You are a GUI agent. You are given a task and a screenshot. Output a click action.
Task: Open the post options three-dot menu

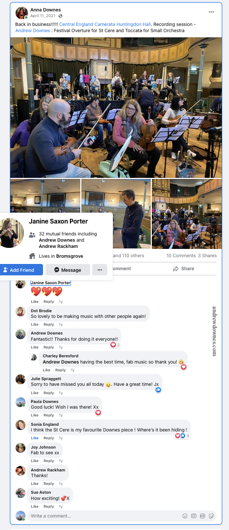coord(211,12)
